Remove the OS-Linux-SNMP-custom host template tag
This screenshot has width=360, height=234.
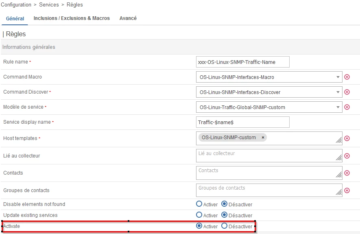[263, 137]
